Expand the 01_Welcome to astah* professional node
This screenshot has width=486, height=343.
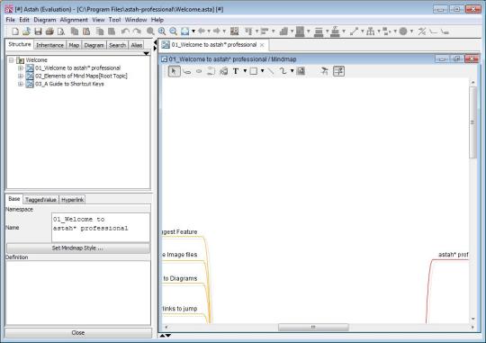point(21,68)
